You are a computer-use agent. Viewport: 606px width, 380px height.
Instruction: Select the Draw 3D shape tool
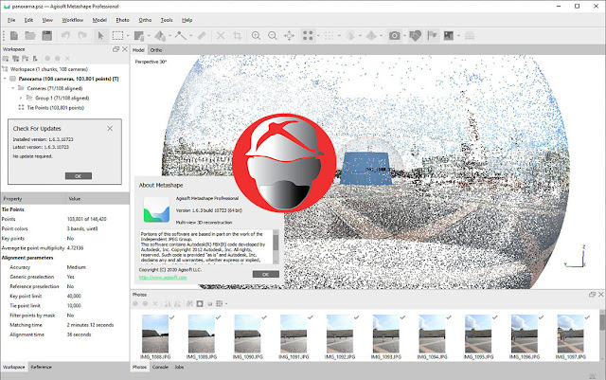tap(160, 36)
